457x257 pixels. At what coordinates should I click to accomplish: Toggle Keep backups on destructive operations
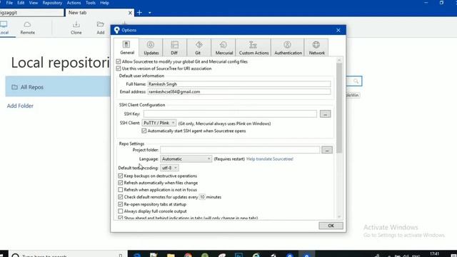coord(121,176)
